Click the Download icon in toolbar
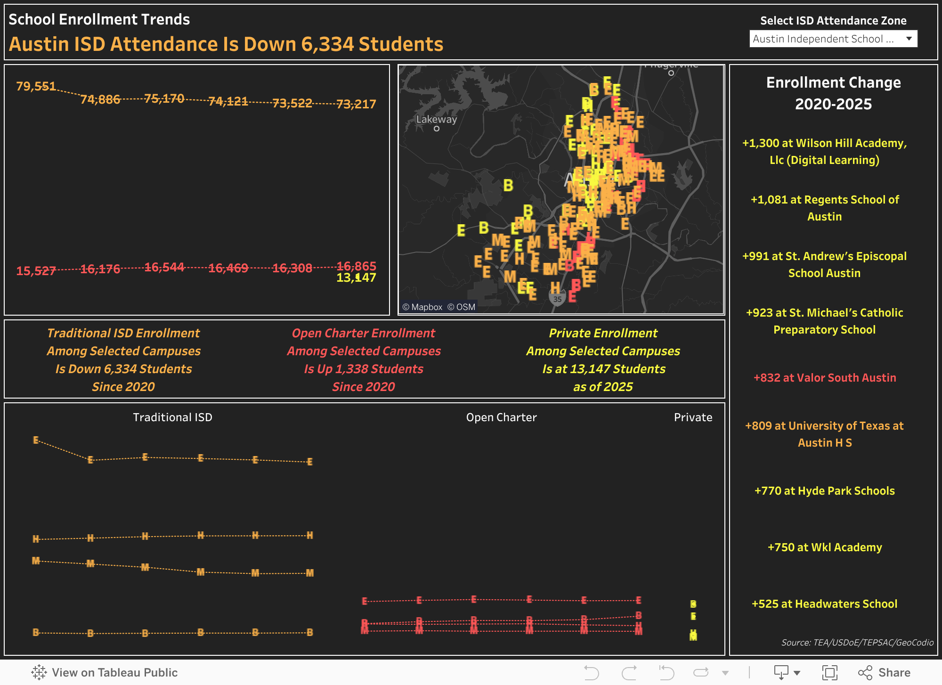The height and width of the screenshot is (685, 942). tap(781, 672)
